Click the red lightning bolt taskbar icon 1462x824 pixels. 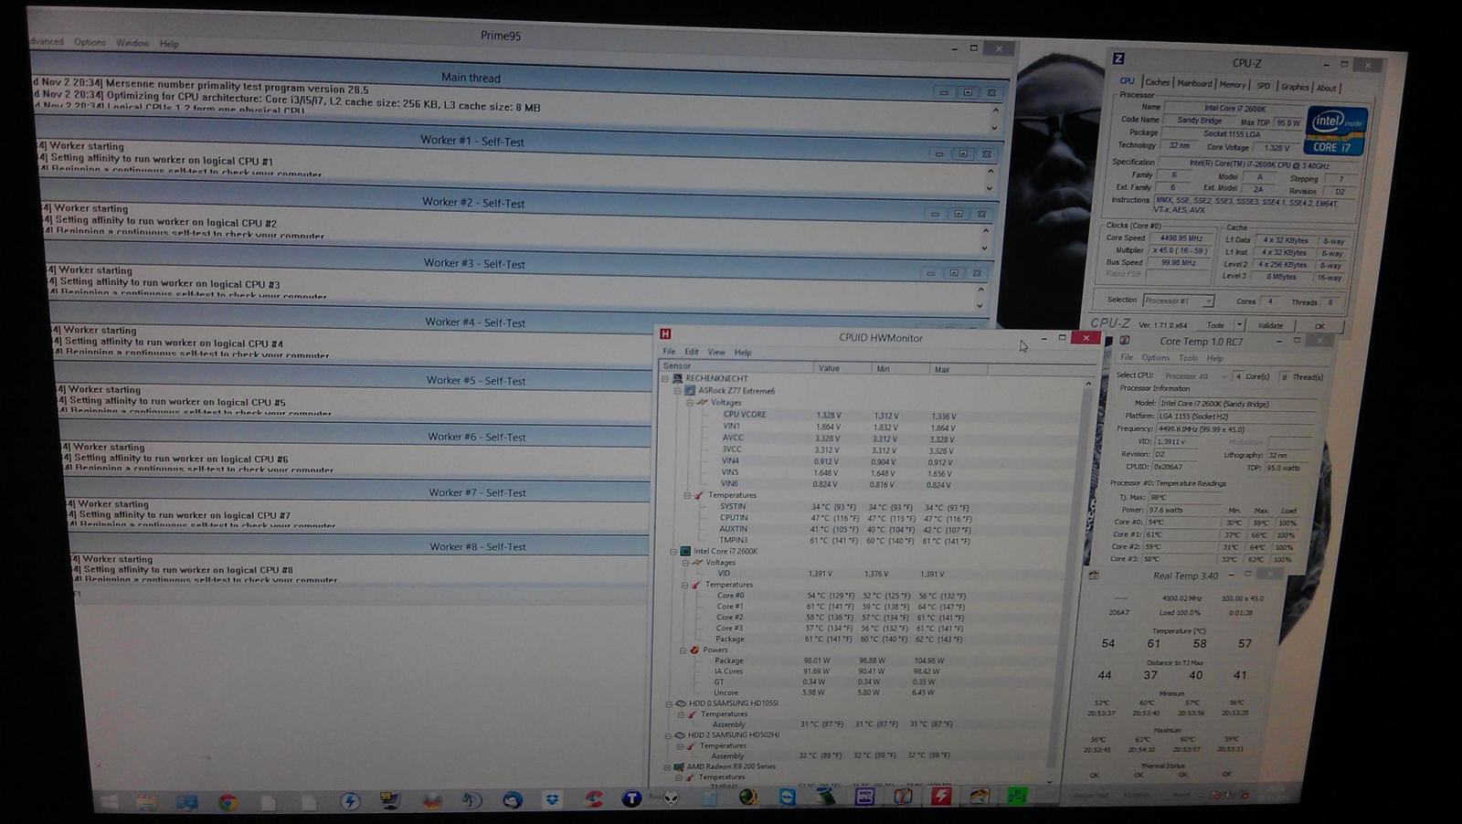[x=941, y=796]
